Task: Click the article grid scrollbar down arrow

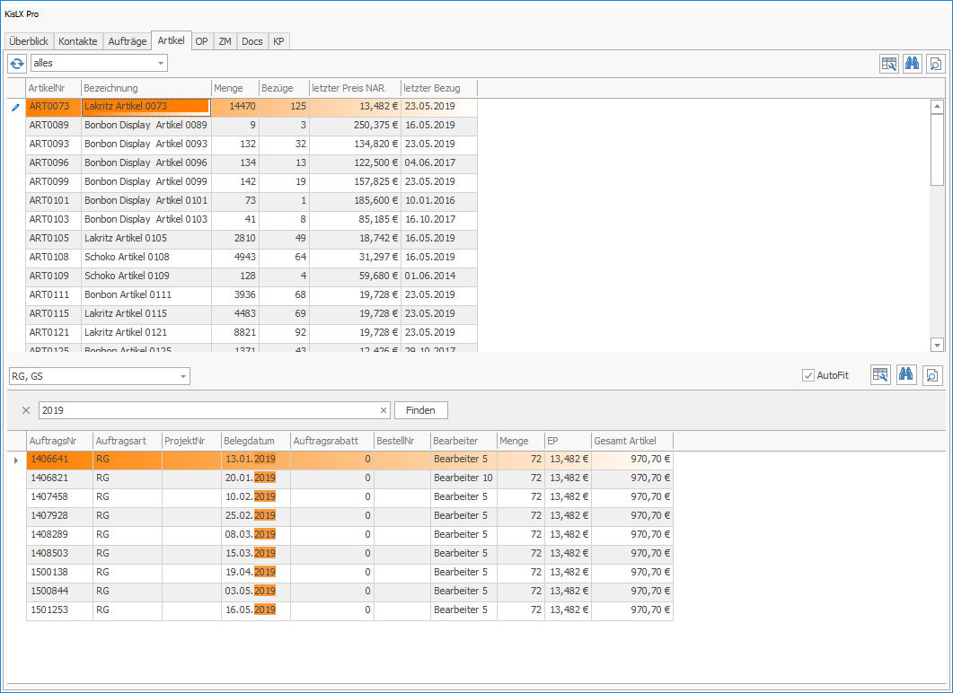Action: click(x=937, y=345)
